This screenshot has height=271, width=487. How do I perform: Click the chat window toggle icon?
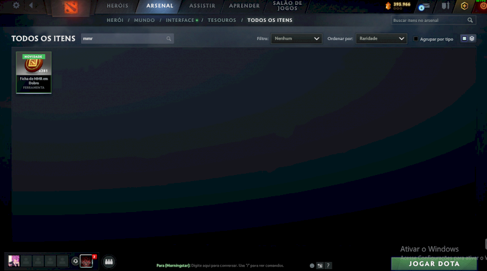[x=320, y=266]
